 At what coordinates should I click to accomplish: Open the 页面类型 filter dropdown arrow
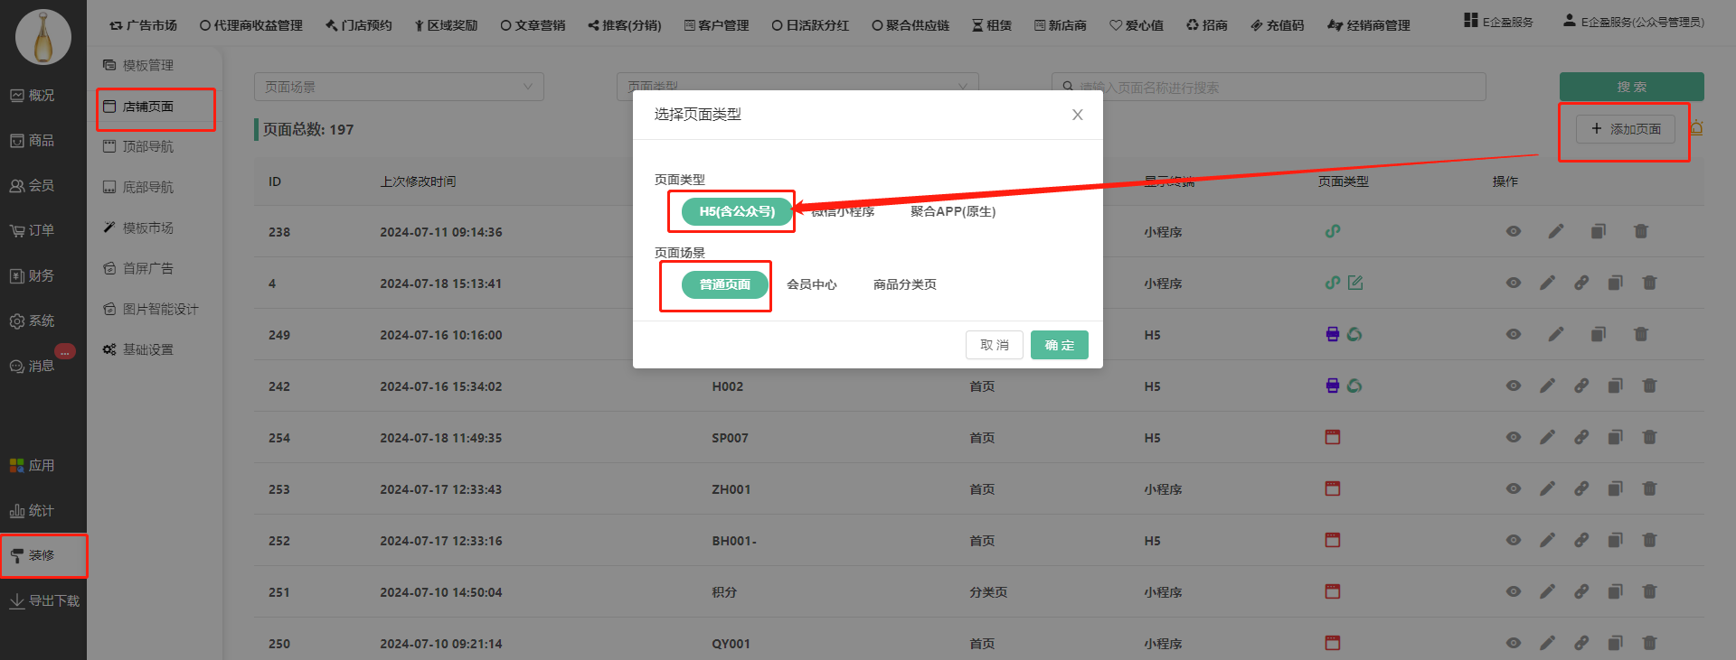[963, 86]
